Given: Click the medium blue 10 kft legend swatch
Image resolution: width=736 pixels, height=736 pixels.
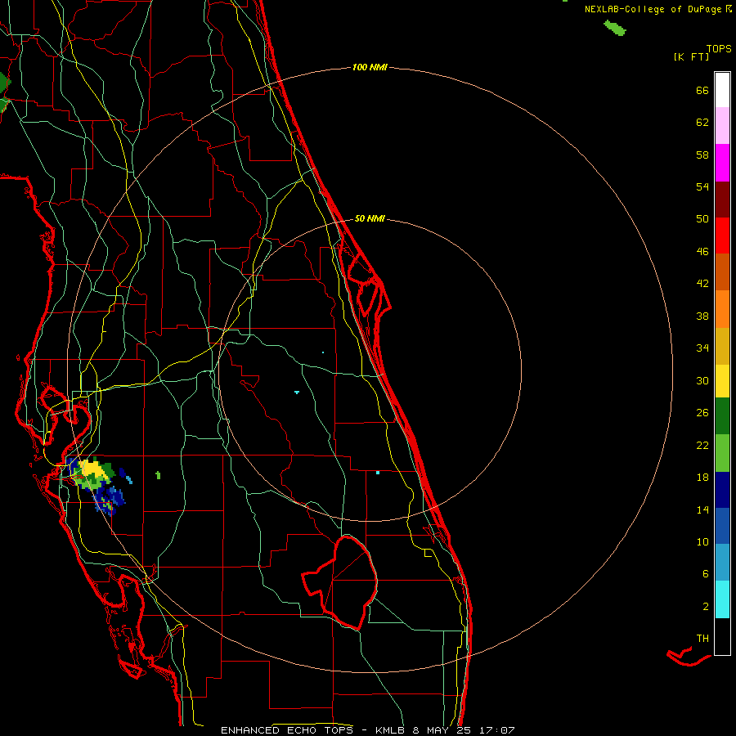Looking at the screenshot, I should click(722, 526).
